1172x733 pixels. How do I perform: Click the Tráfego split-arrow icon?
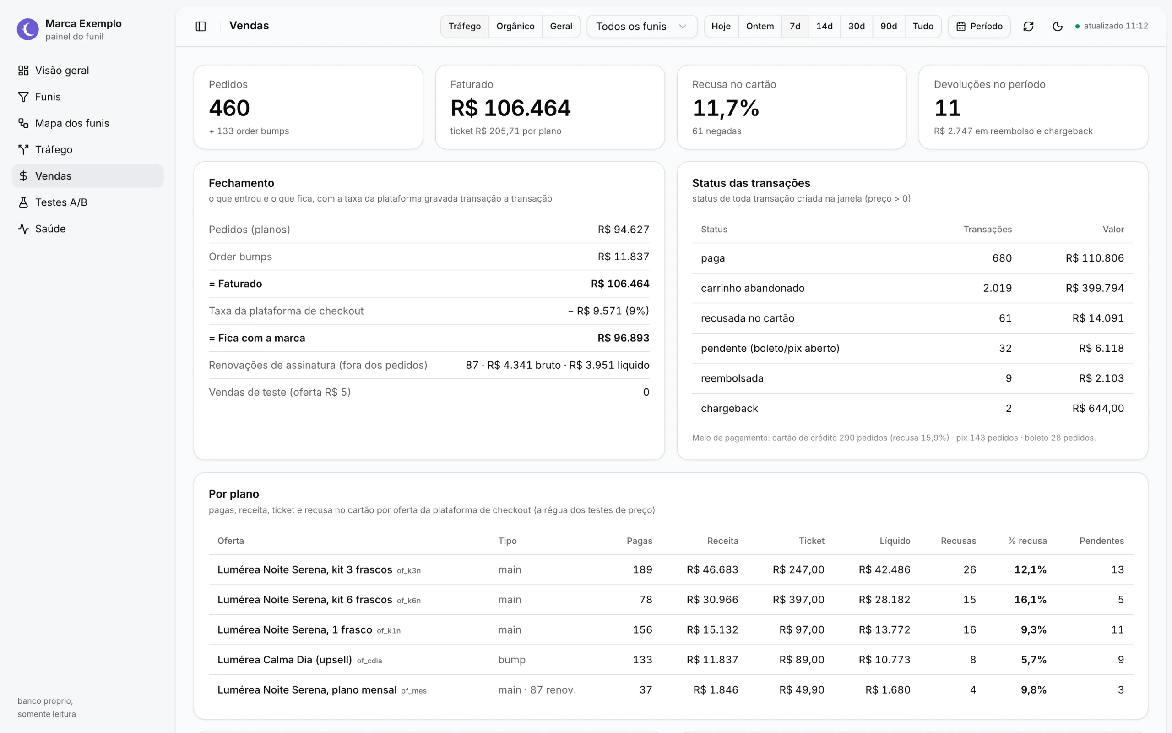[23, 150]
